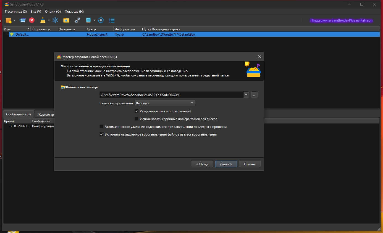The height and width of the screenshot is (233, 383).
Task: Click the new sandbox box icon in toolbar
Action: [9, 20]
